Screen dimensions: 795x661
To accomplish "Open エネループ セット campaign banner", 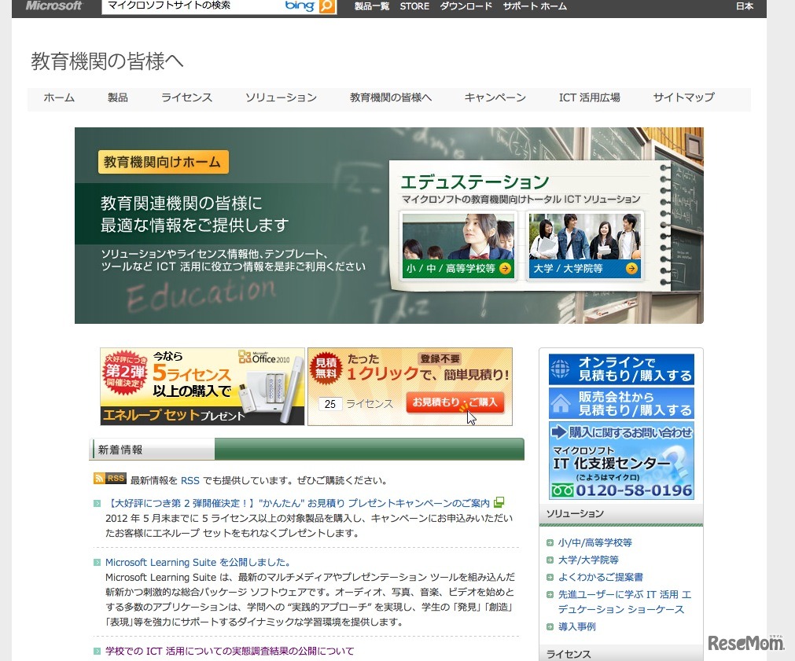I will (202, 386).
